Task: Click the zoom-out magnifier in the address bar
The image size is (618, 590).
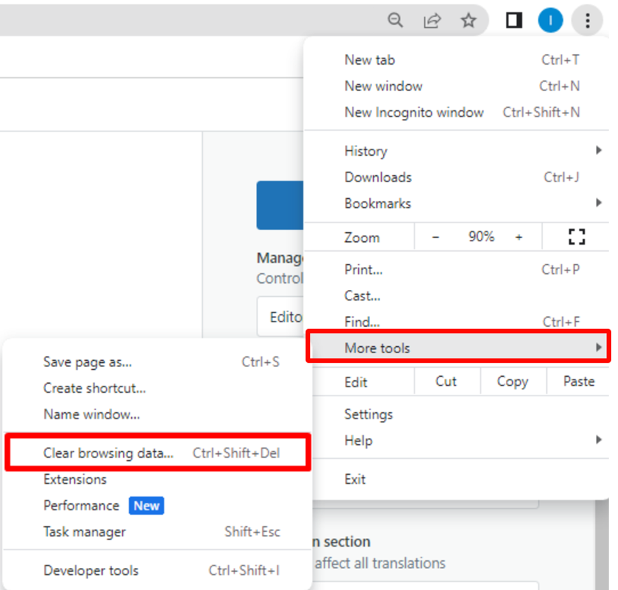Action: coord(395,20)
